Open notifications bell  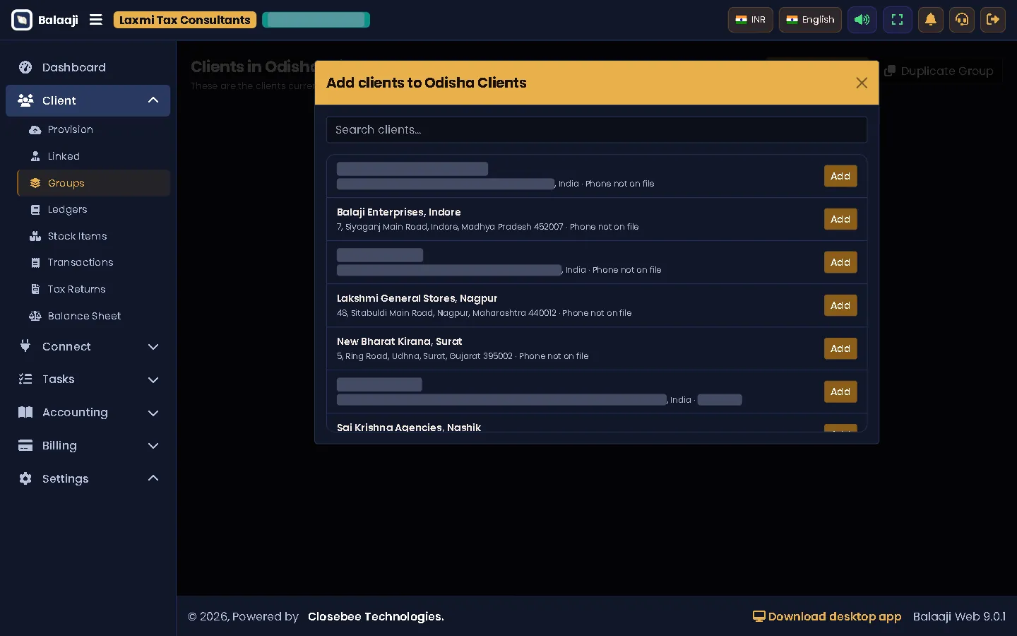coord(931,20)
